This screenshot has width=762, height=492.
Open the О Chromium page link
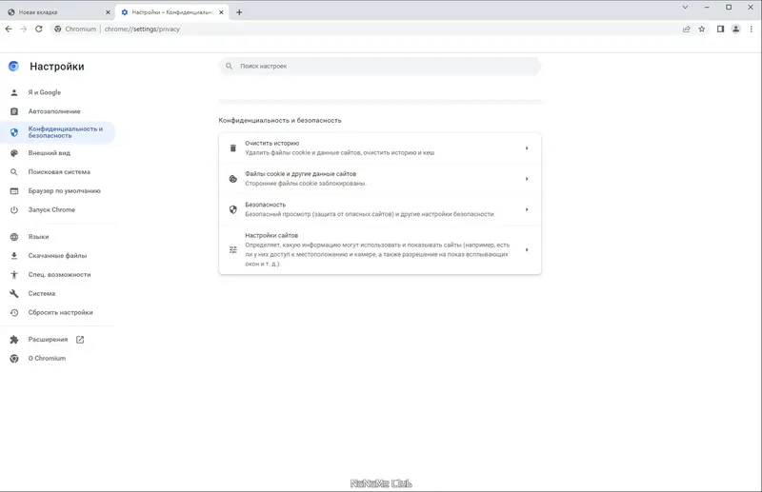click(47, 359)
